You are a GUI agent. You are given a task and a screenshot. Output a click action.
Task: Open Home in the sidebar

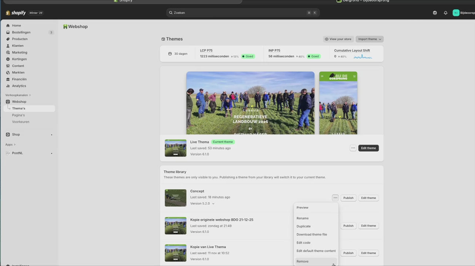point(16,25)
